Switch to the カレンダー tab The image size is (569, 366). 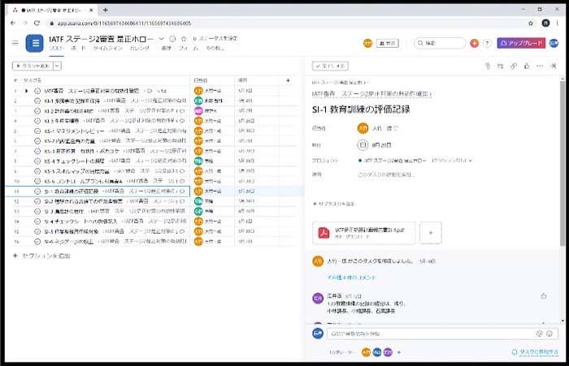pos(137,49)
